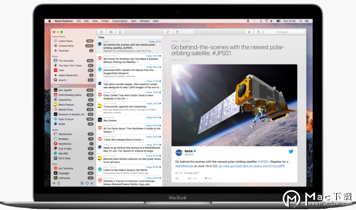The width and height of the screenshot is (356, 210).
Task: Click the window tabs toolbar icon
Action: 177,32
